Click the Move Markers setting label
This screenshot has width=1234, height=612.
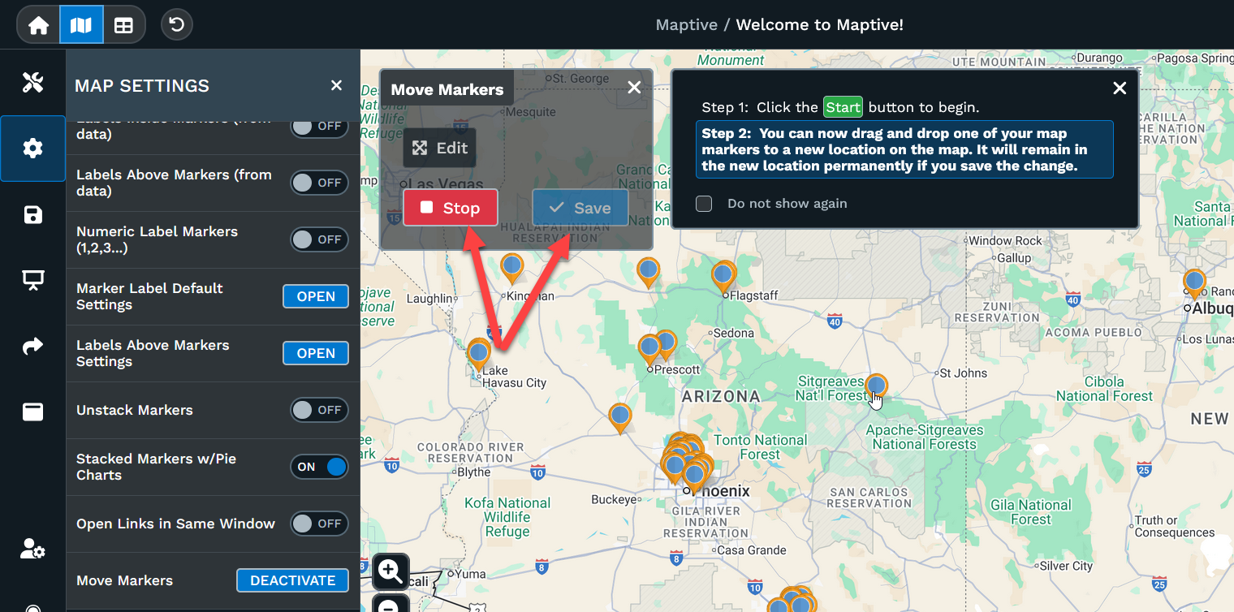[x=124, y=580]
